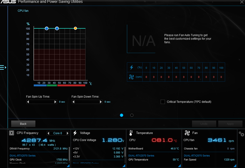Click the blue temperature range bar
This screenshot has height=168, width=245.
click(x=40, y=85)
